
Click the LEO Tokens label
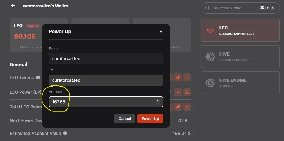tap(22, 77)
